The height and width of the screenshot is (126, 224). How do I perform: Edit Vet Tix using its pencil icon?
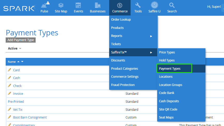[x=10, y=109]
